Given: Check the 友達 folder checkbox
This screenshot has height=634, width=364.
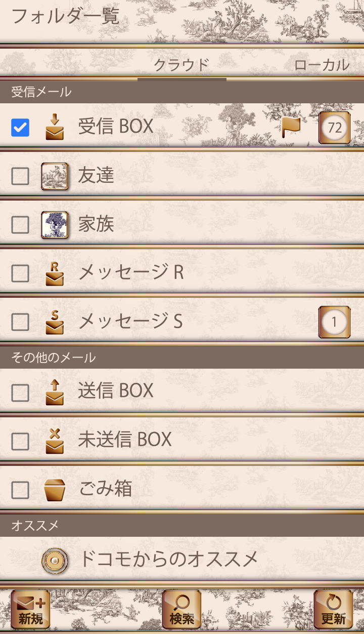Looking at the screenshot, I should click(20, 176).
